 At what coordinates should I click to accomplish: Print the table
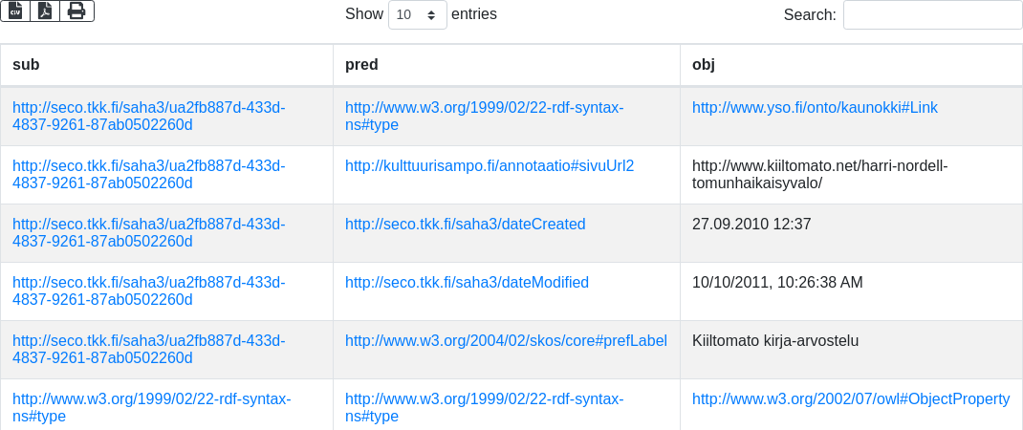tap(76, 11)
